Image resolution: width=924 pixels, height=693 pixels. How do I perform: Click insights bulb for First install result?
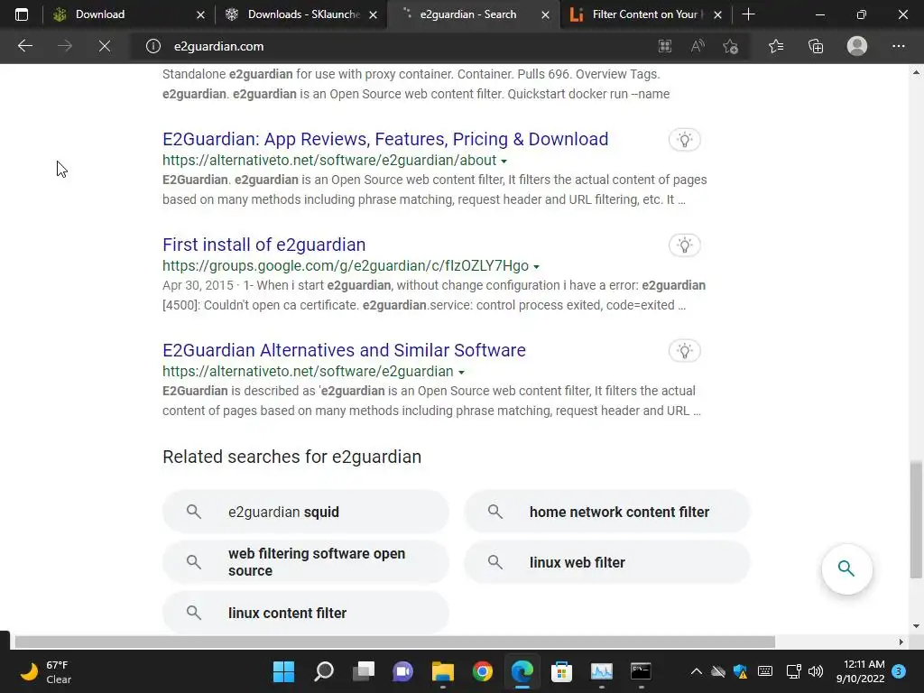(x=684, y=245)
